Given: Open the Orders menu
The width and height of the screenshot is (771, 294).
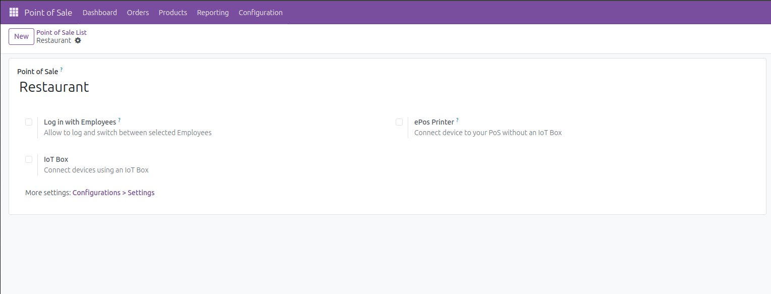Looking at the screenshot, I should 138,12.
